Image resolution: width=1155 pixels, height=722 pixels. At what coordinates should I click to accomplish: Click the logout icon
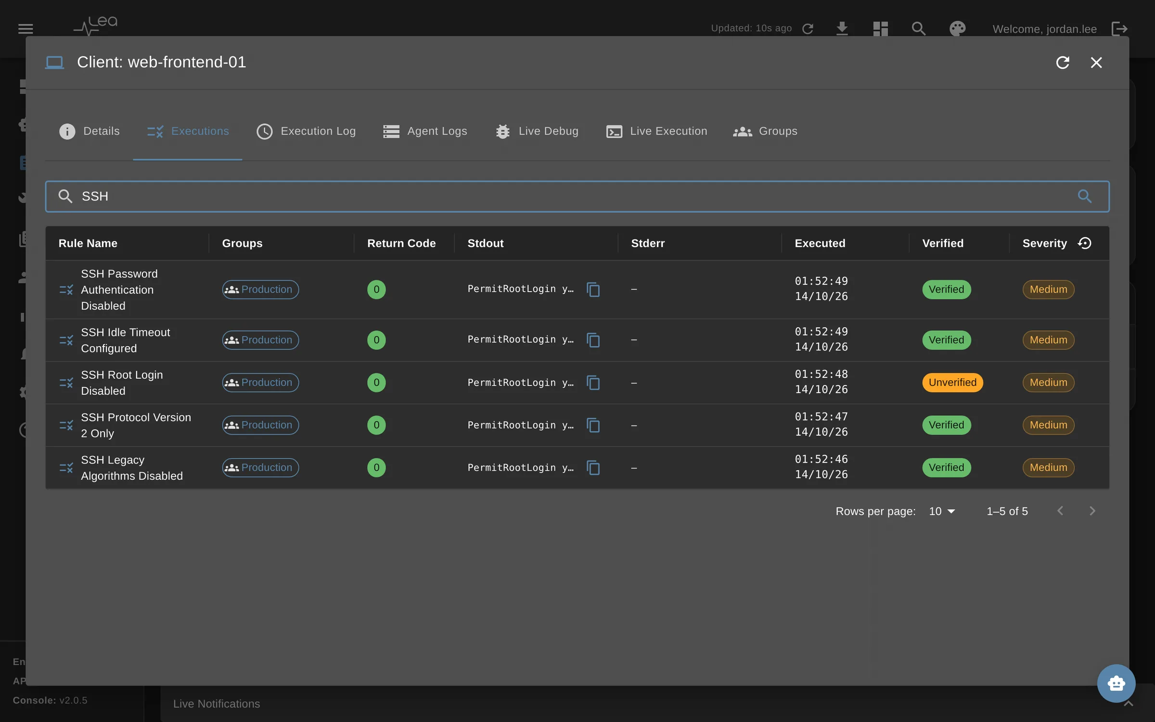[x=1120, y=29]
